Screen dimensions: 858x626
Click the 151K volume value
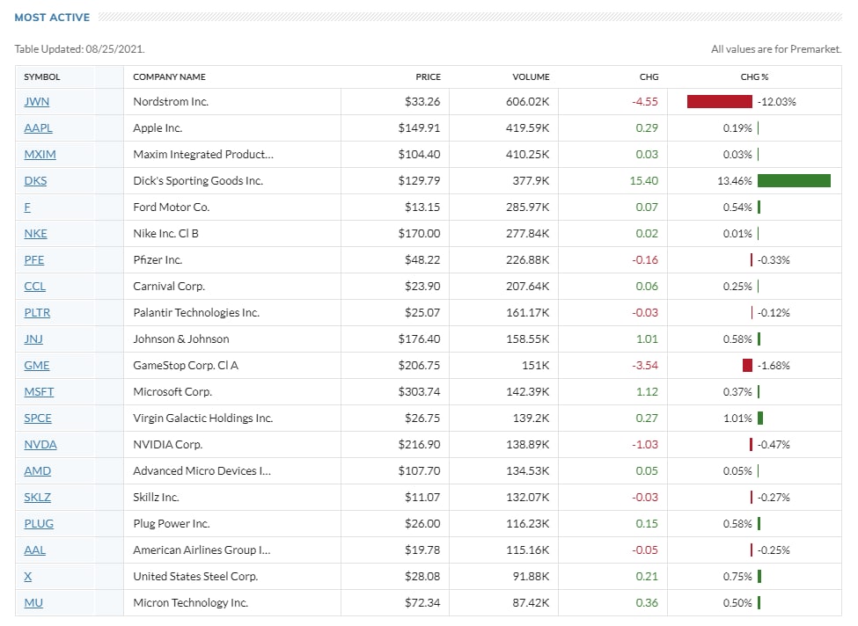pyautogui.click(x=536, y=365)
